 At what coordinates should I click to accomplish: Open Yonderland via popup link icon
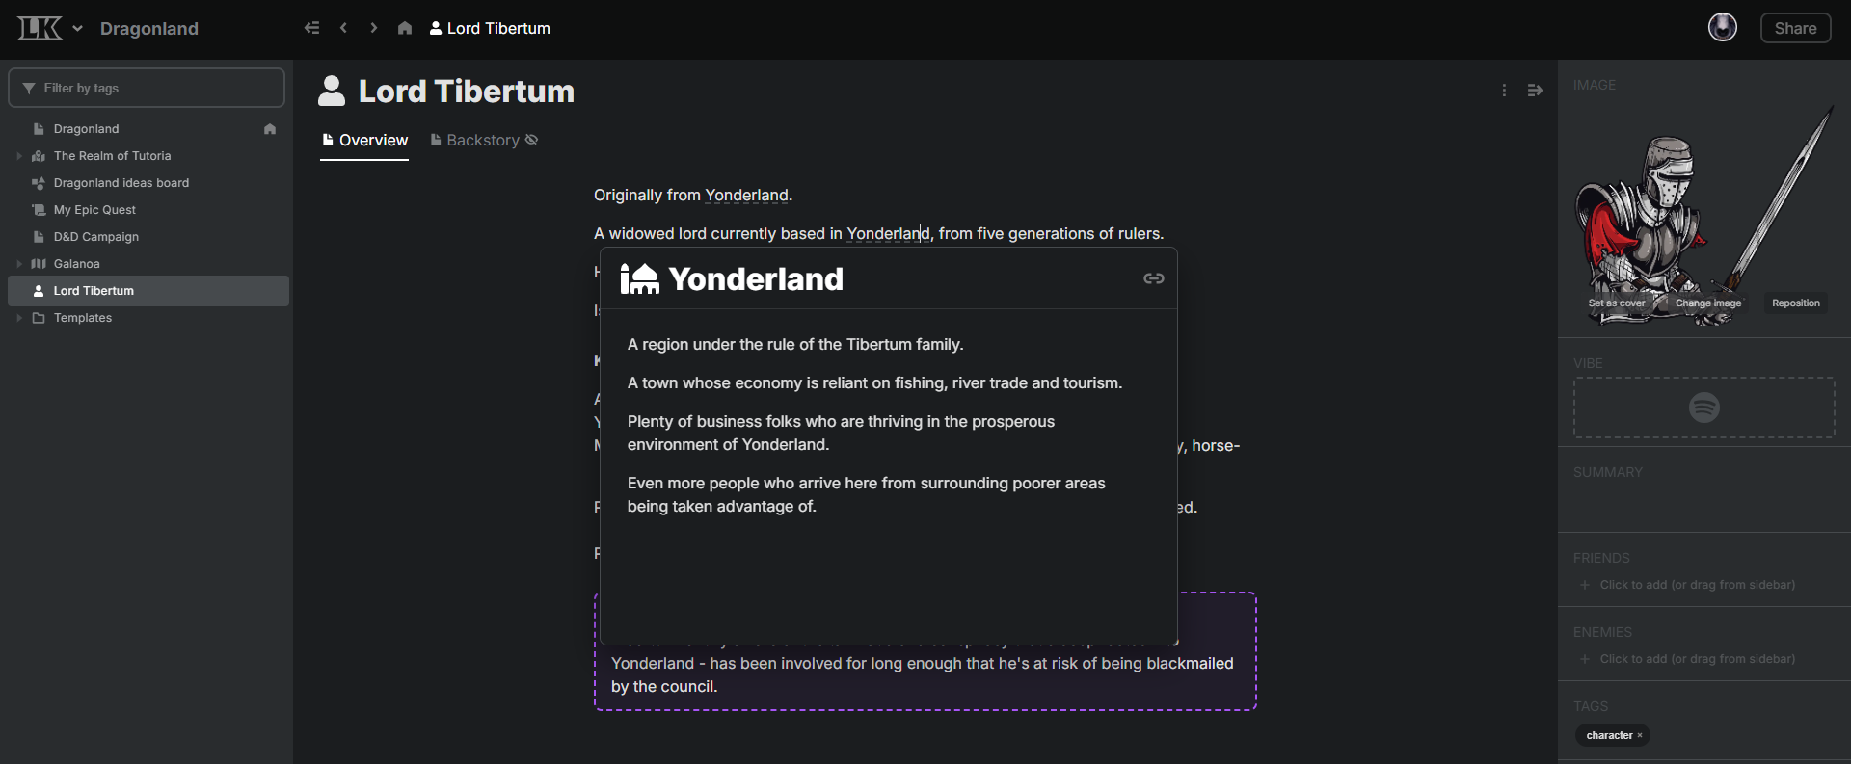click(1154, 278)
